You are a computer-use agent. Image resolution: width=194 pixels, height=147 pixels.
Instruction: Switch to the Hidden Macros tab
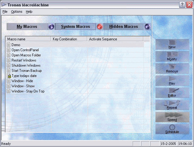pos(124,27)
